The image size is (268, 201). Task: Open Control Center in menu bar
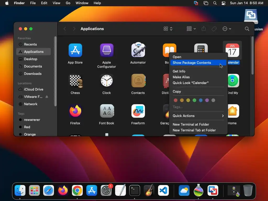[224, 3]
